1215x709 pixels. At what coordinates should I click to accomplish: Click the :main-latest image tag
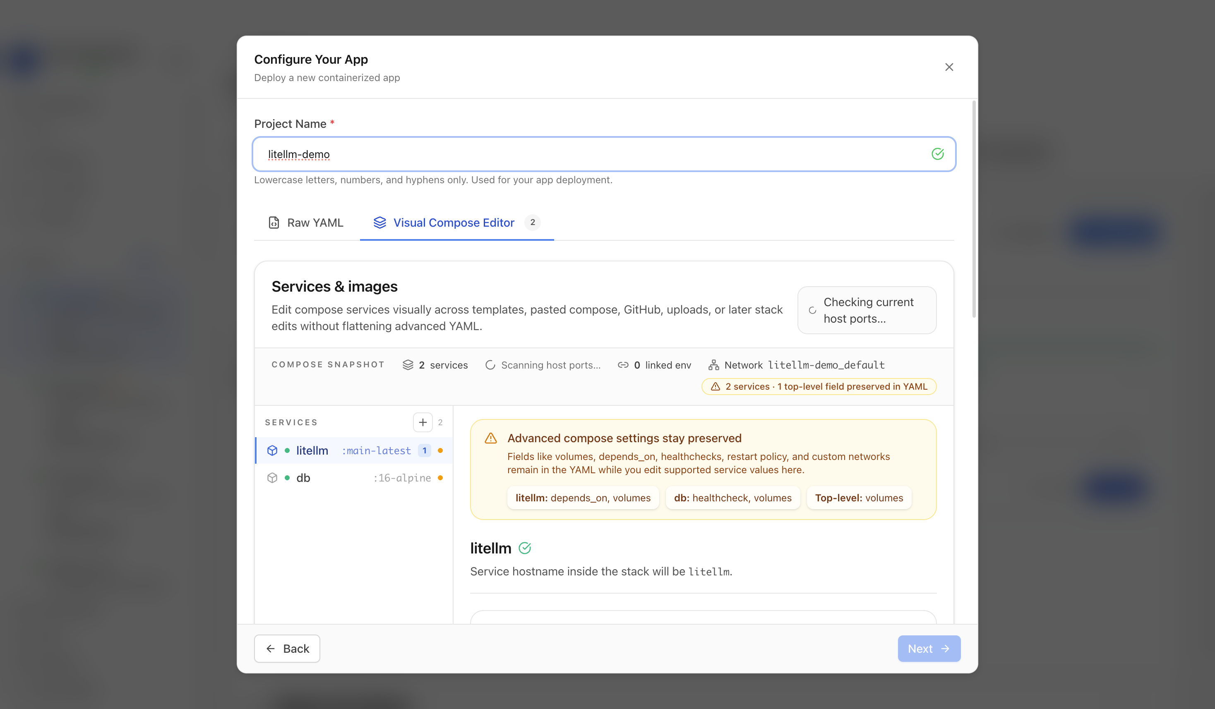376,450
